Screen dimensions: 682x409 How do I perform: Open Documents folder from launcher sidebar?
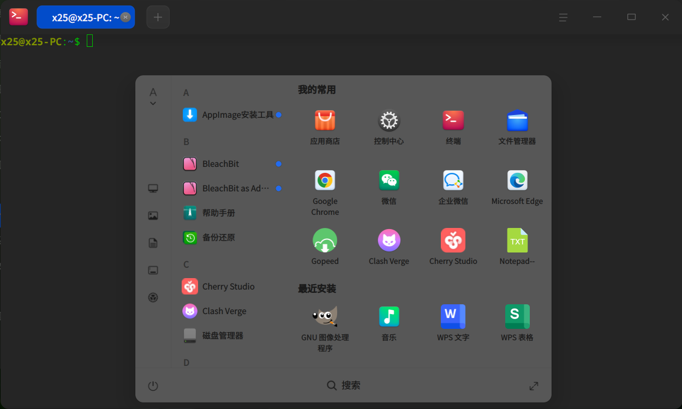click(x=153, y=243)
